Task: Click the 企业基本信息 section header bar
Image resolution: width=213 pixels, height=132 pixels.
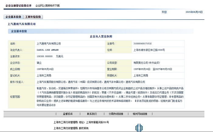Action: [x=101, y=31]
